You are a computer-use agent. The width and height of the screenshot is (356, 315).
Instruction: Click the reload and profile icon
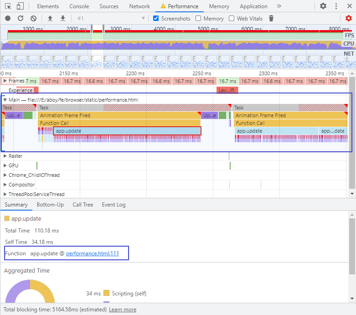tap(21, 18)
